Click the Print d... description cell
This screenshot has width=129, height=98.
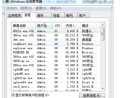pos(90,82)
